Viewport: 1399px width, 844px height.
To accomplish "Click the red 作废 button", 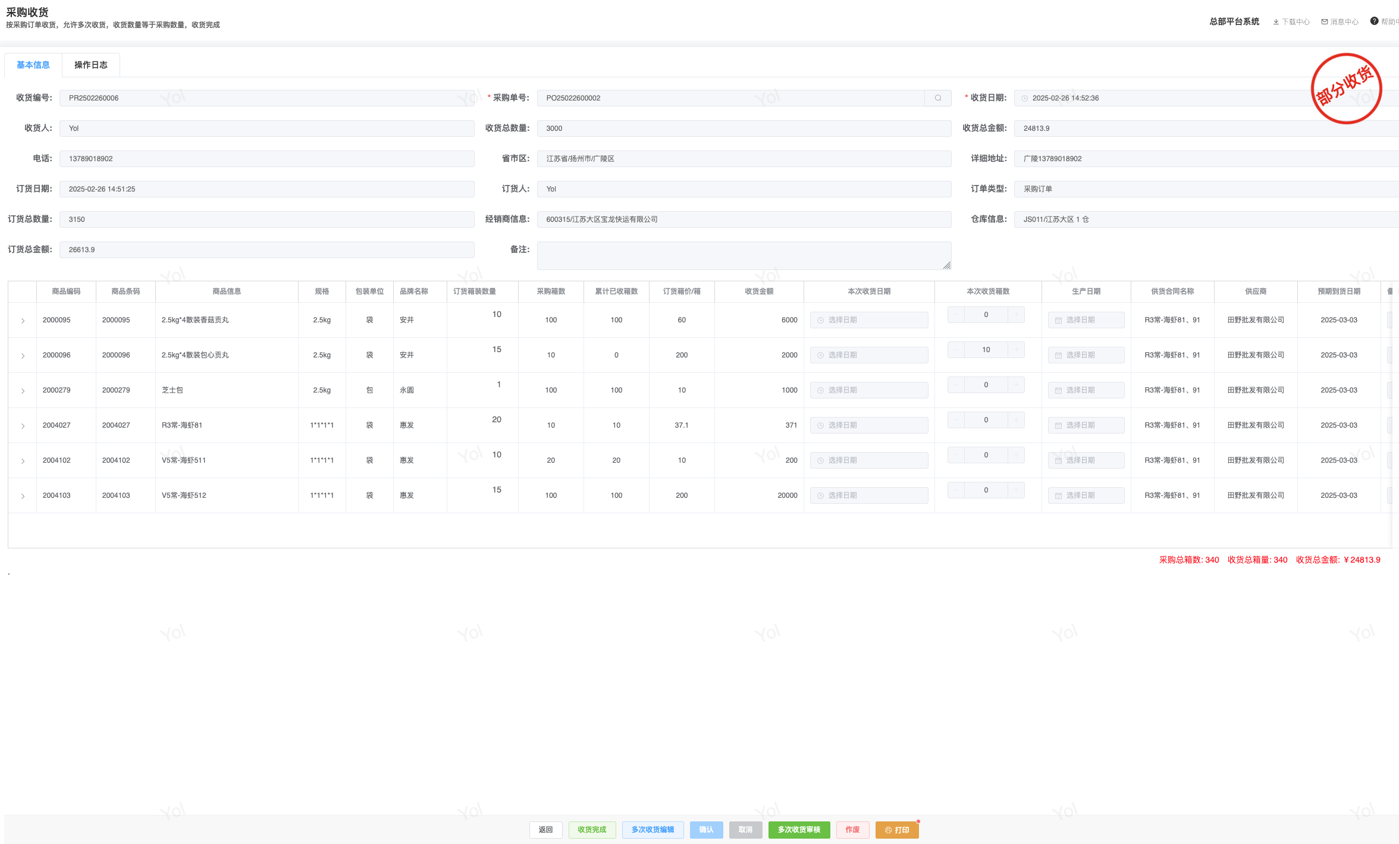I will pyautogui.click(x=852, y=830).
